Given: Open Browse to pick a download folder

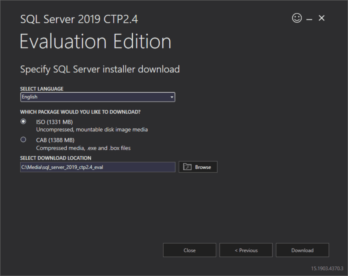Looking at the screenshot, I should click(x=198, y=167).
